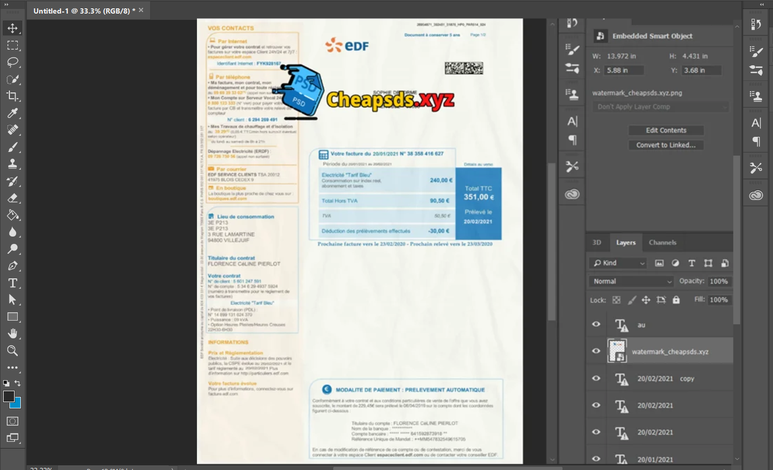
Task: Click the Edit Contents button
Action: coord(666,131)
